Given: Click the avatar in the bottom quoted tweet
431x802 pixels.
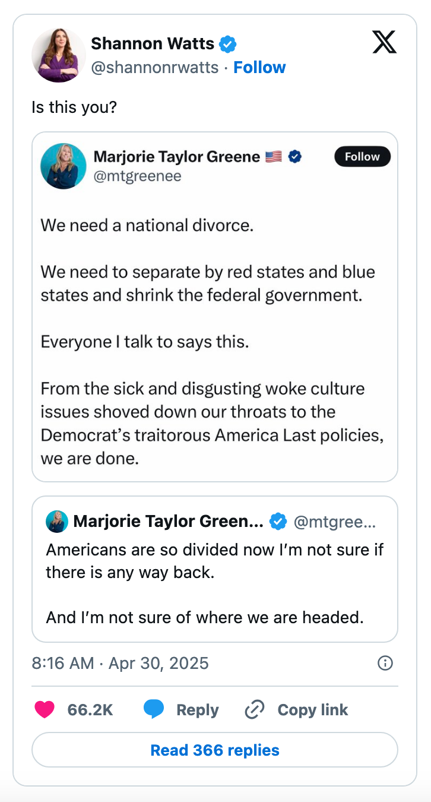Looking at the screenshot, I should 56,521.
